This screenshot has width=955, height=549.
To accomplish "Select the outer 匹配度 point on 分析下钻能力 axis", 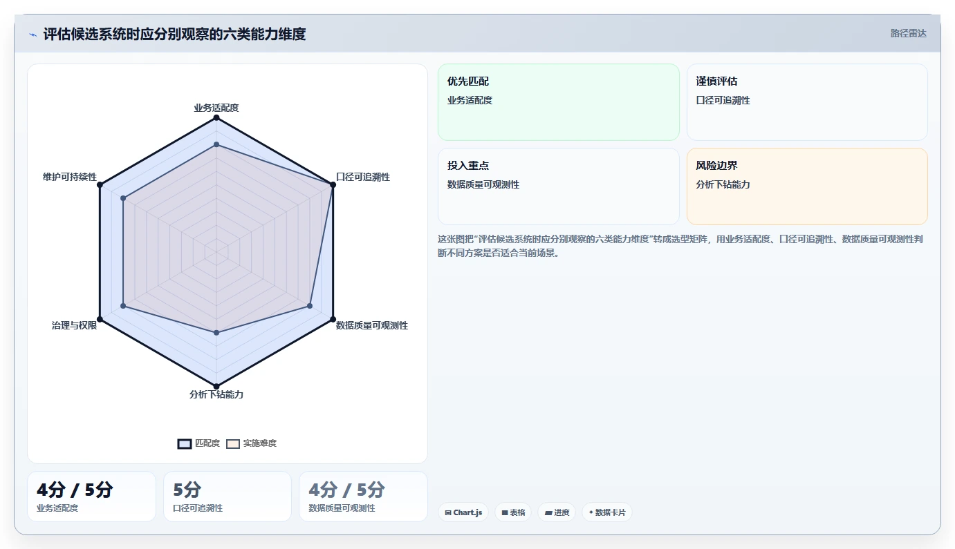I will click(x=216, y=386).
